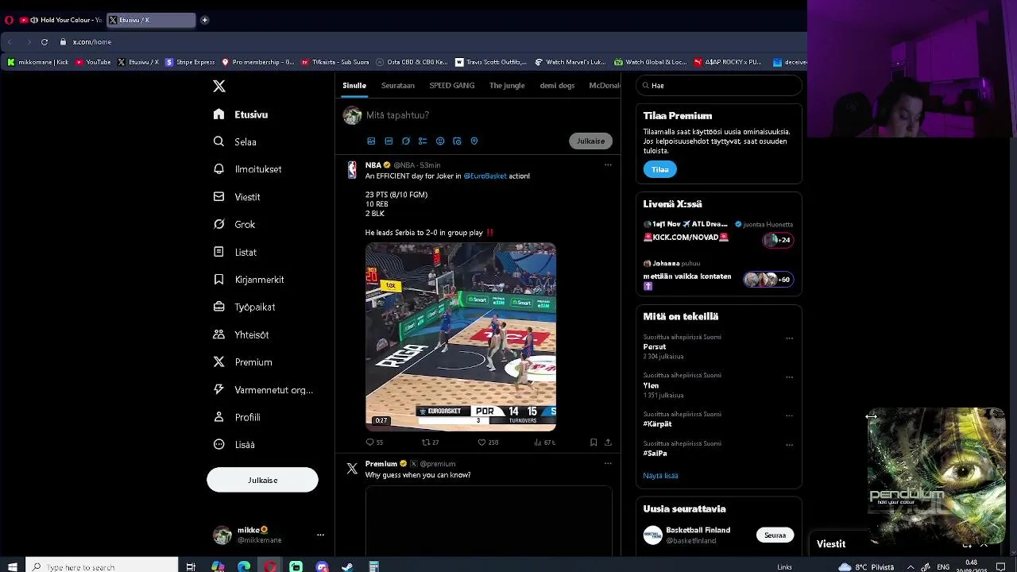The height and width of the screenshot is (572, 1017).
Task: Follow Basketball Finland with Seuraa button
Action: click(775, 535)
